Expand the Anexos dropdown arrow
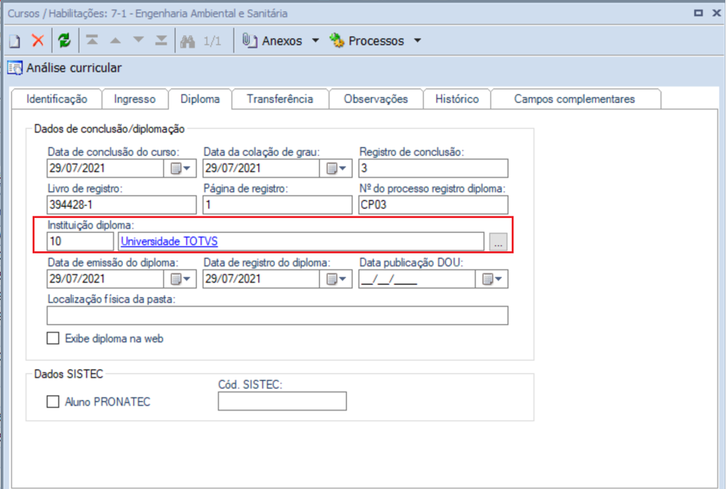The height and width of the screenshot is (489, 726). 316,41
